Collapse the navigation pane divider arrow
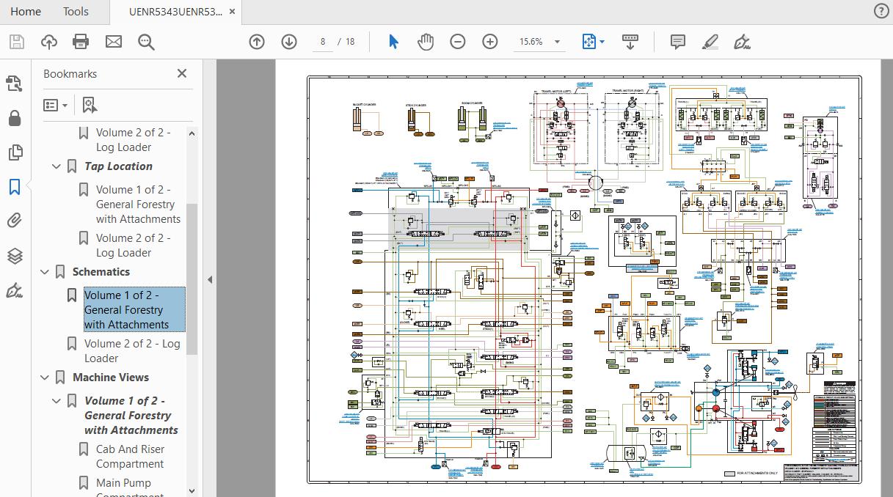This screenshot has height=497, width=893. [x=209, y=279]
